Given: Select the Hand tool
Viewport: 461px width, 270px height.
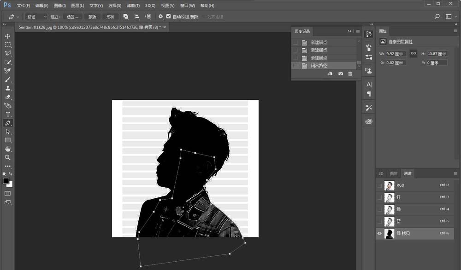Looking at the screenshot, I should pyautogui.click(x=7, y=149).
